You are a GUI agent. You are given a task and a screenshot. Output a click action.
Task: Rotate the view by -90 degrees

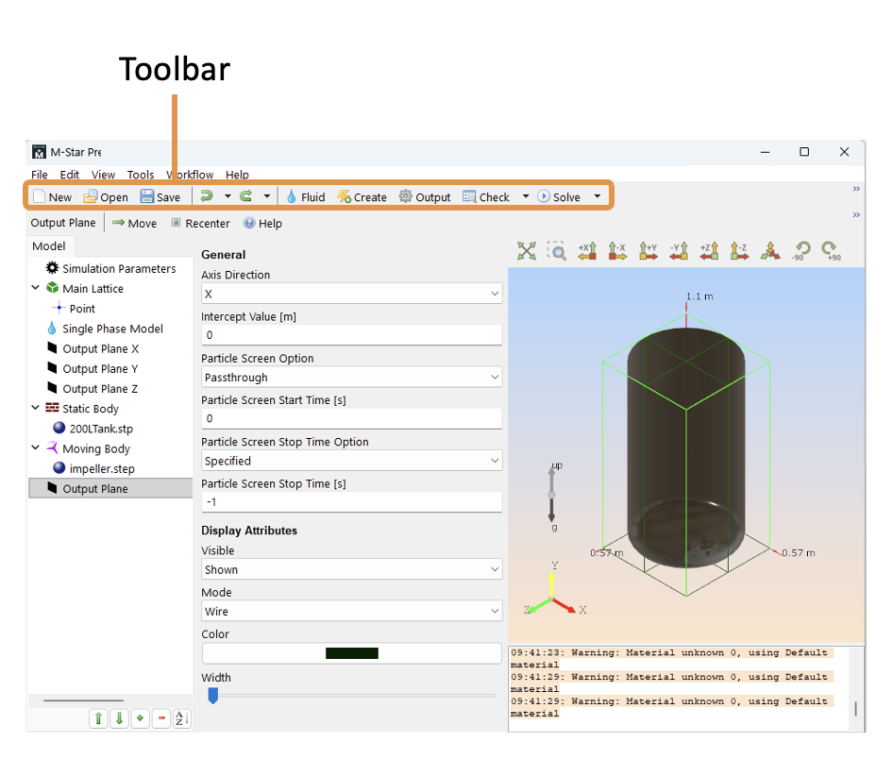(x=800, y=250)
